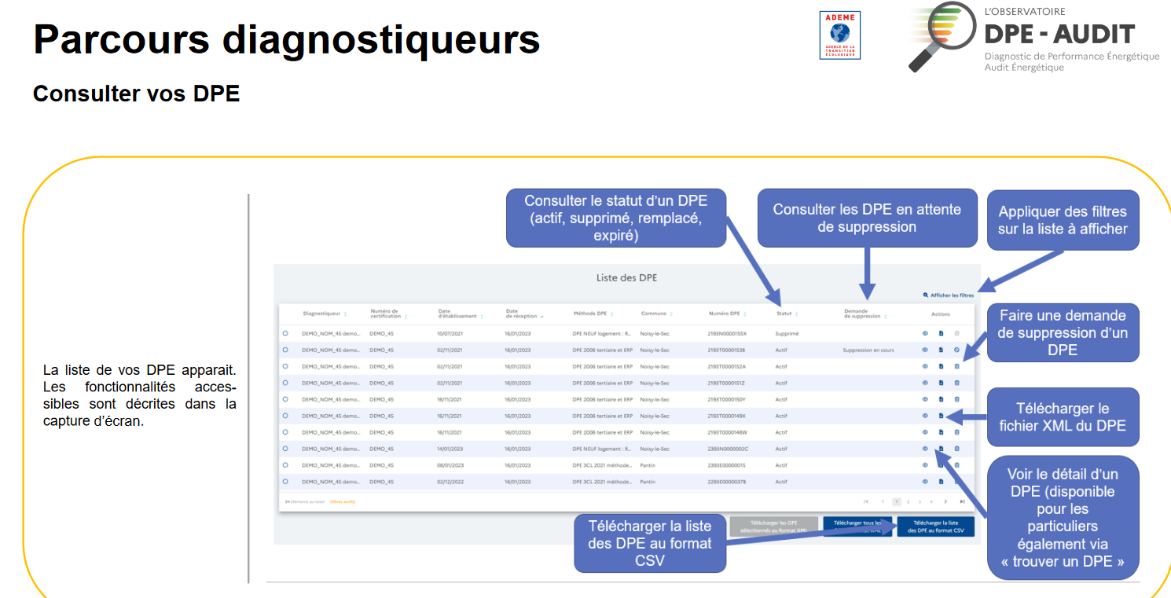This screenshot has width=1171, height=598.
Task: Cancel pending suppression for DPE 2193T0000153B
Action: (956, 350)
